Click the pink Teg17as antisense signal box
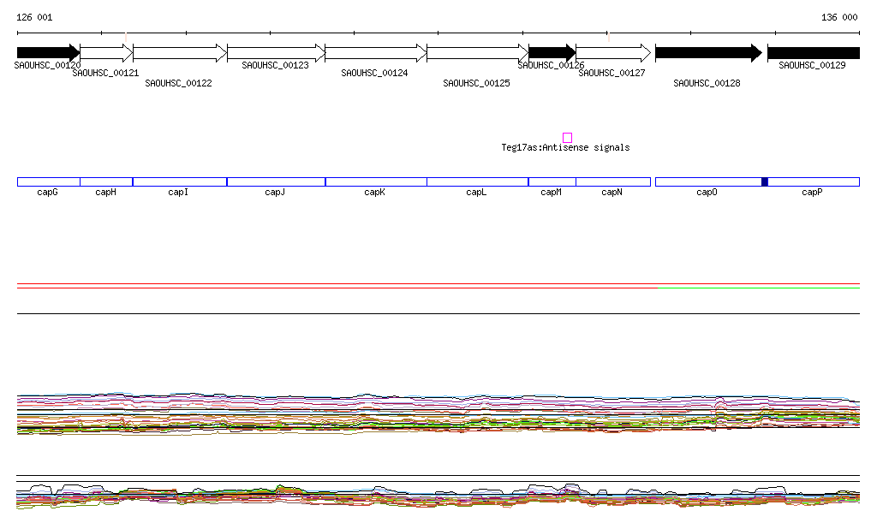 coord(567,137)
